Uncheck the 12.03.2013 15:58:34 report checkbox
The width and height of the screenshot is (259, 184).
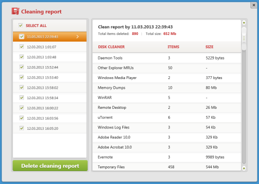pos(22,98)
